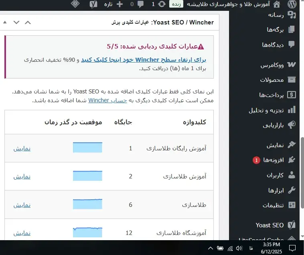Click تازه new content label
The width and height of the screenshot is (304, 255).
[108, 4]
